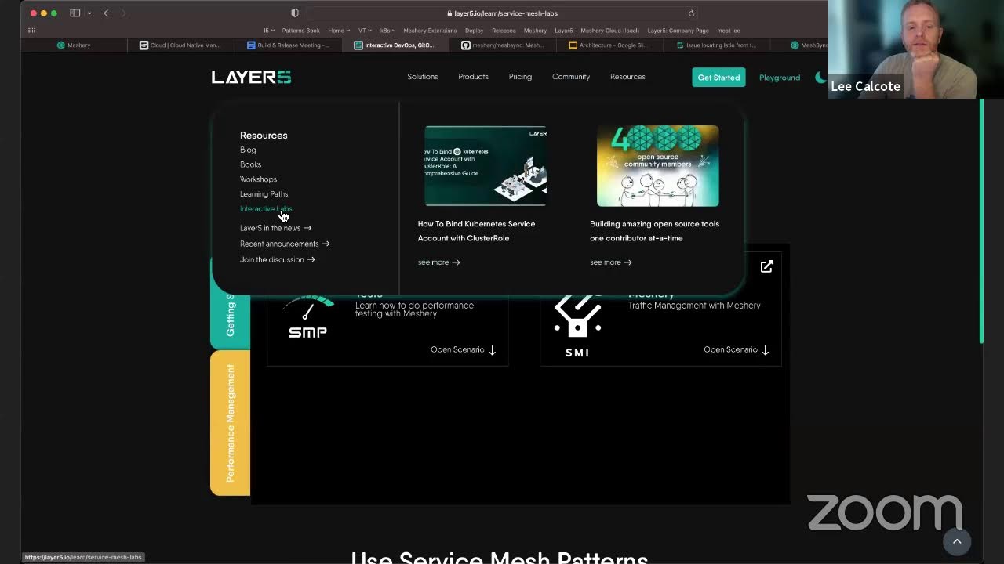Screen dimensions: 1004x564
Task: Open the Resources nav menu
Action: (x=627, y=77)
